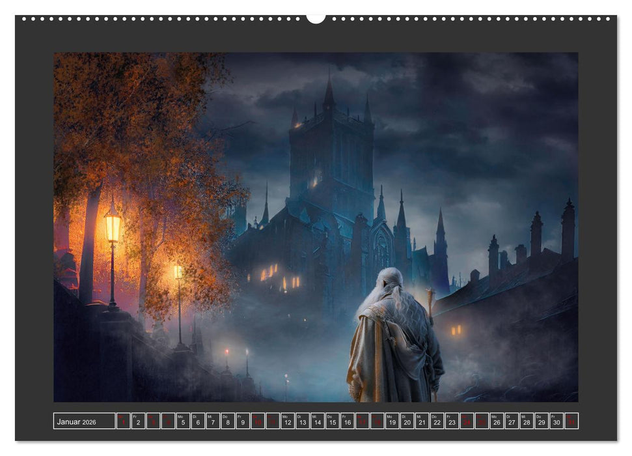632x456 pixels.
Task: Click the final red date 31
Action: coord(571,421)
